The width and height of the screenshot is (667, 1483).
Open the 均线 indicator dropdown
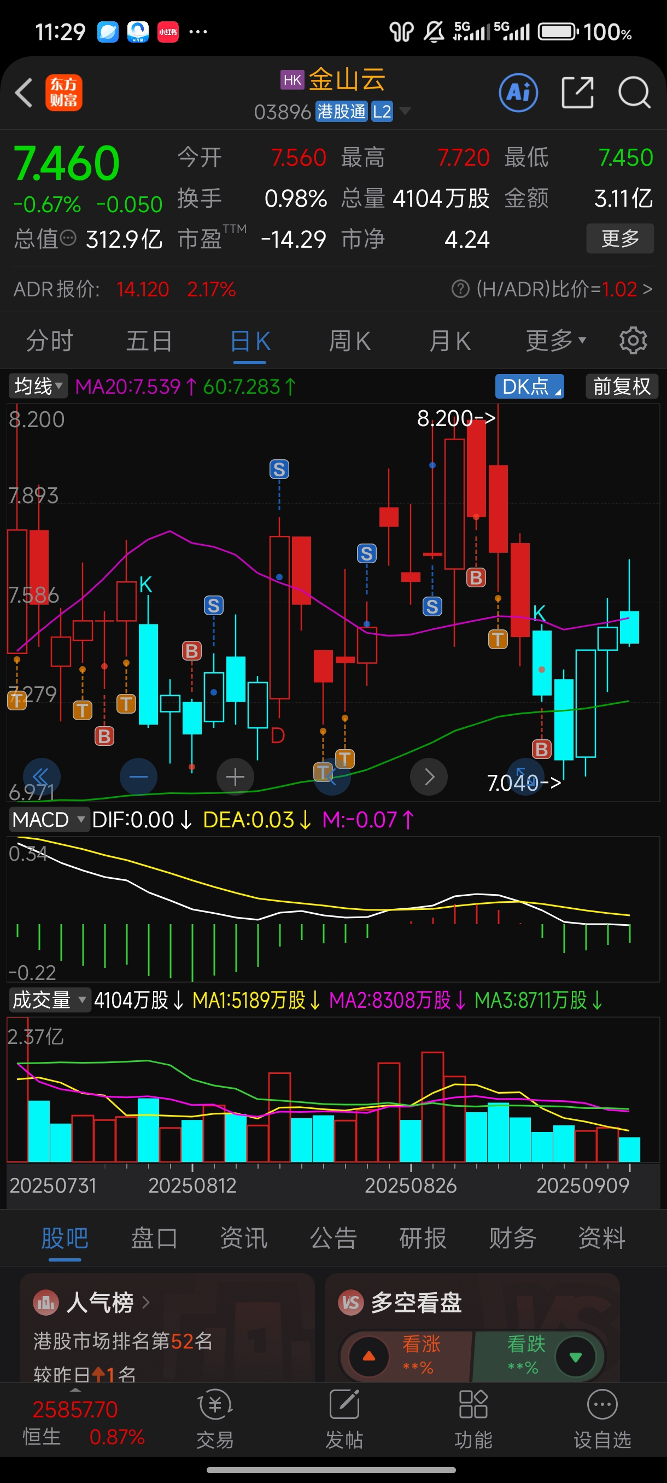[38, 386]
